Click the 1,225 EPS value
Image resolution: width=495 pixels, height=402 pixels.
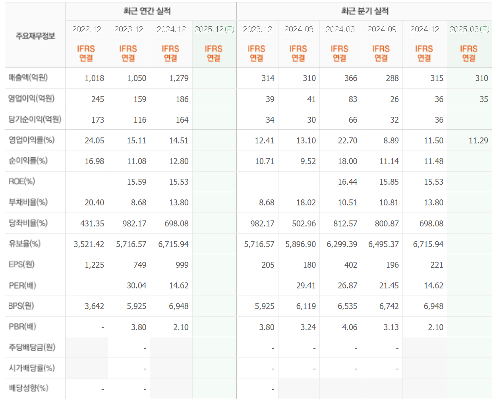(x=95, y=265)
